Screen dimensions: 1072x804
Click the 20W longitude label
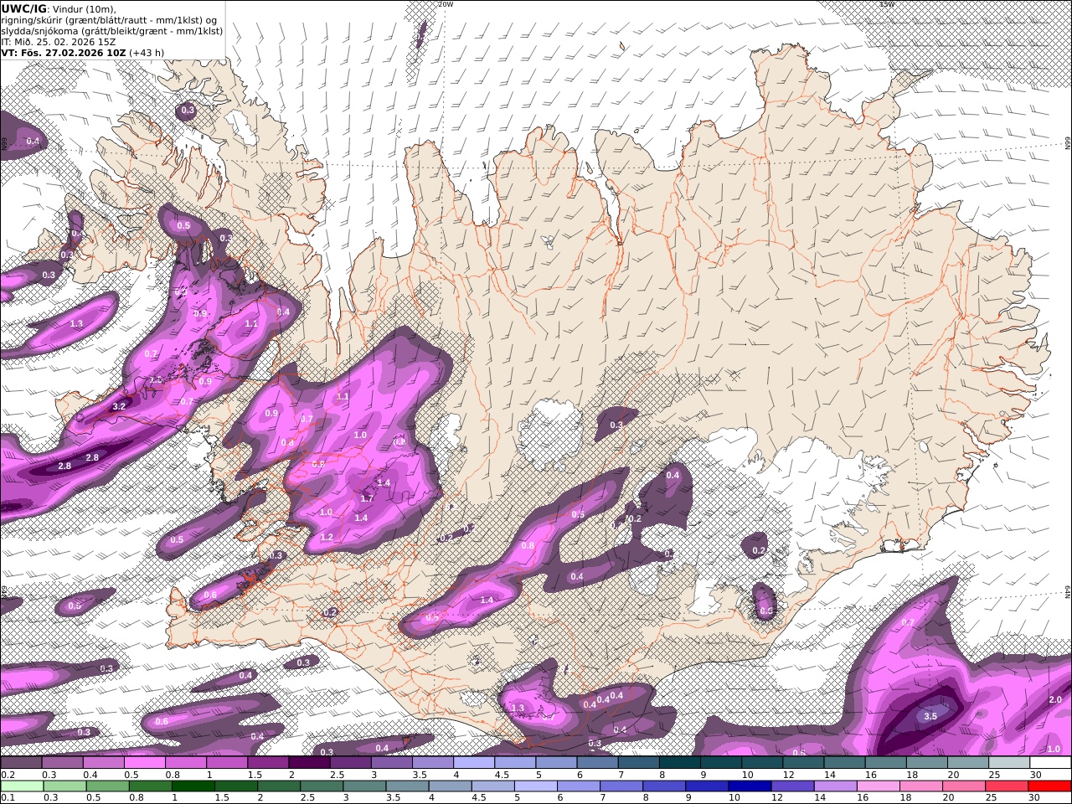tap(446, 4)
